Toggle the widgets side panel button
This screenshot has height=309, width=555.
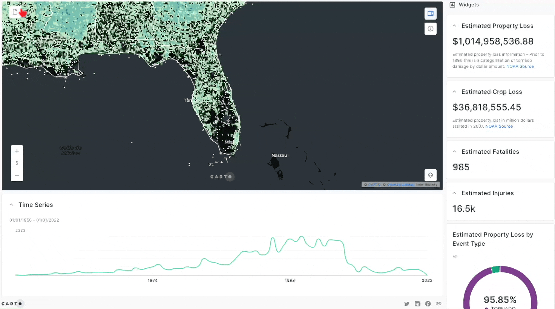pos(430,14)
